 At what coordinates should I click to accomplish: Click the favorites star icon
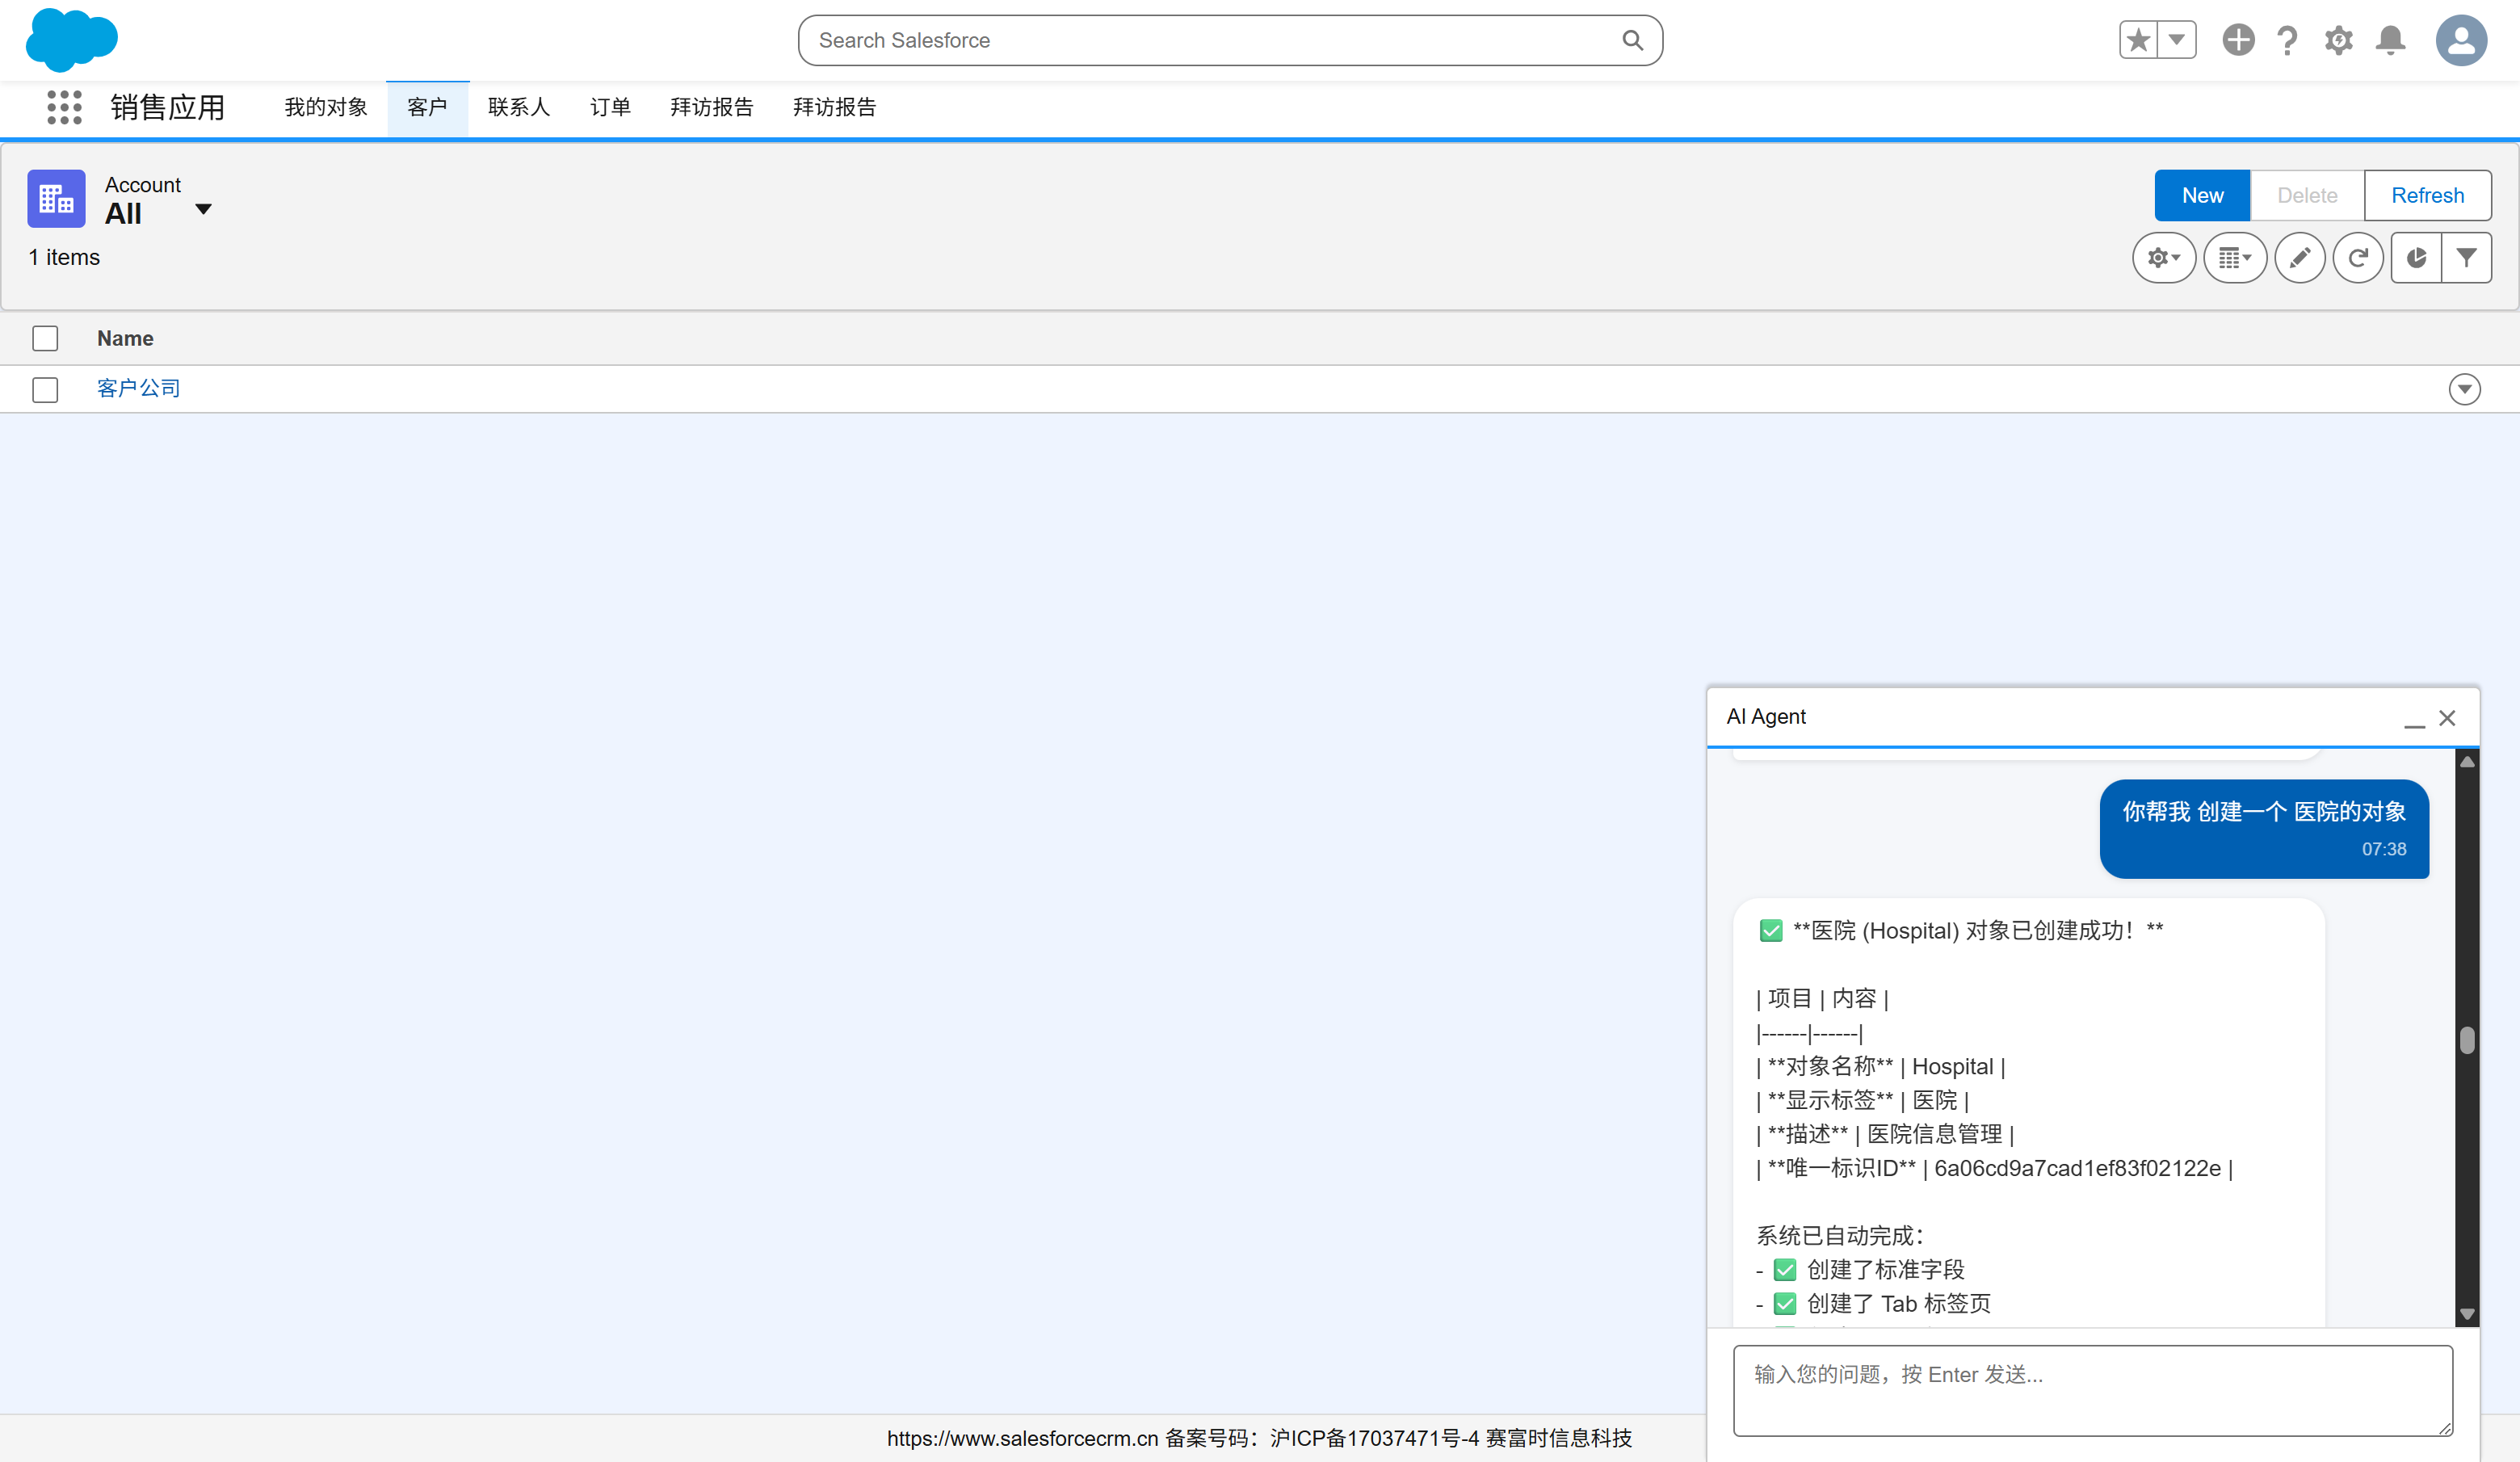point(2138,40)
